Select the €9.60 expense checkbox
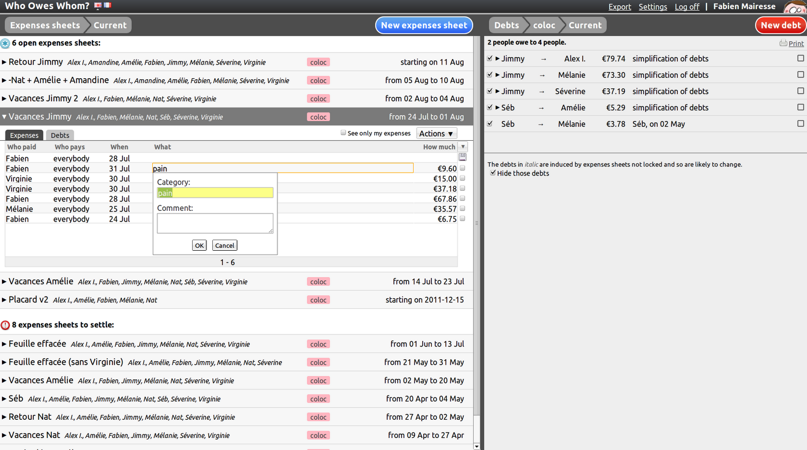 click(x=463, y=168)
